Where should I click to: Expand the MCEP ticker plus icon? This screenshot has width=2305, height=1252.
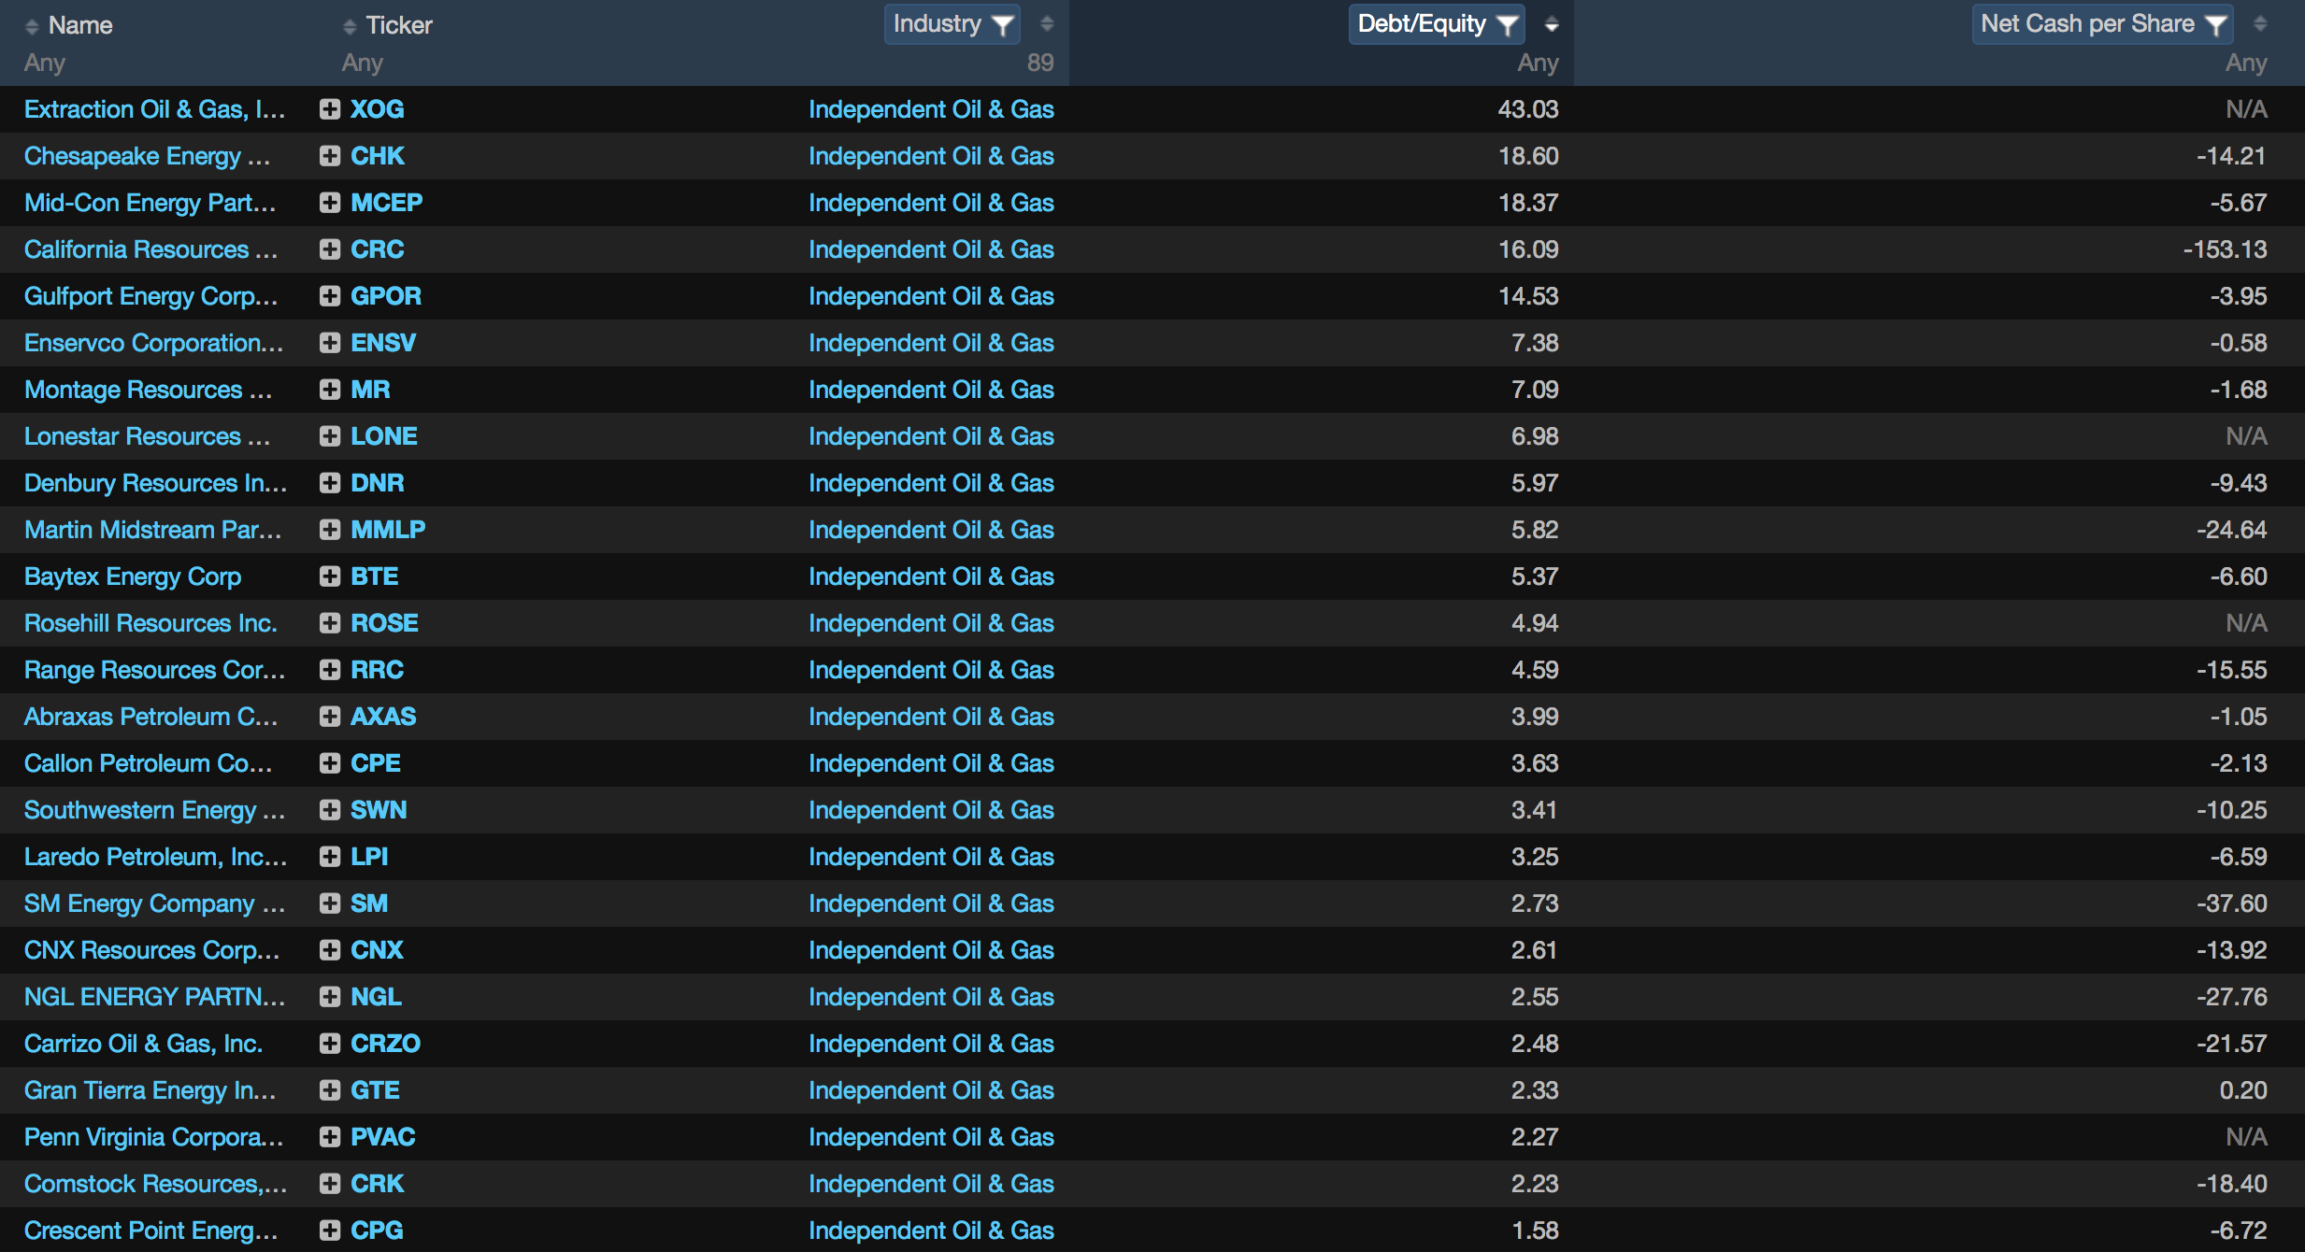click(x=329, y=203)
